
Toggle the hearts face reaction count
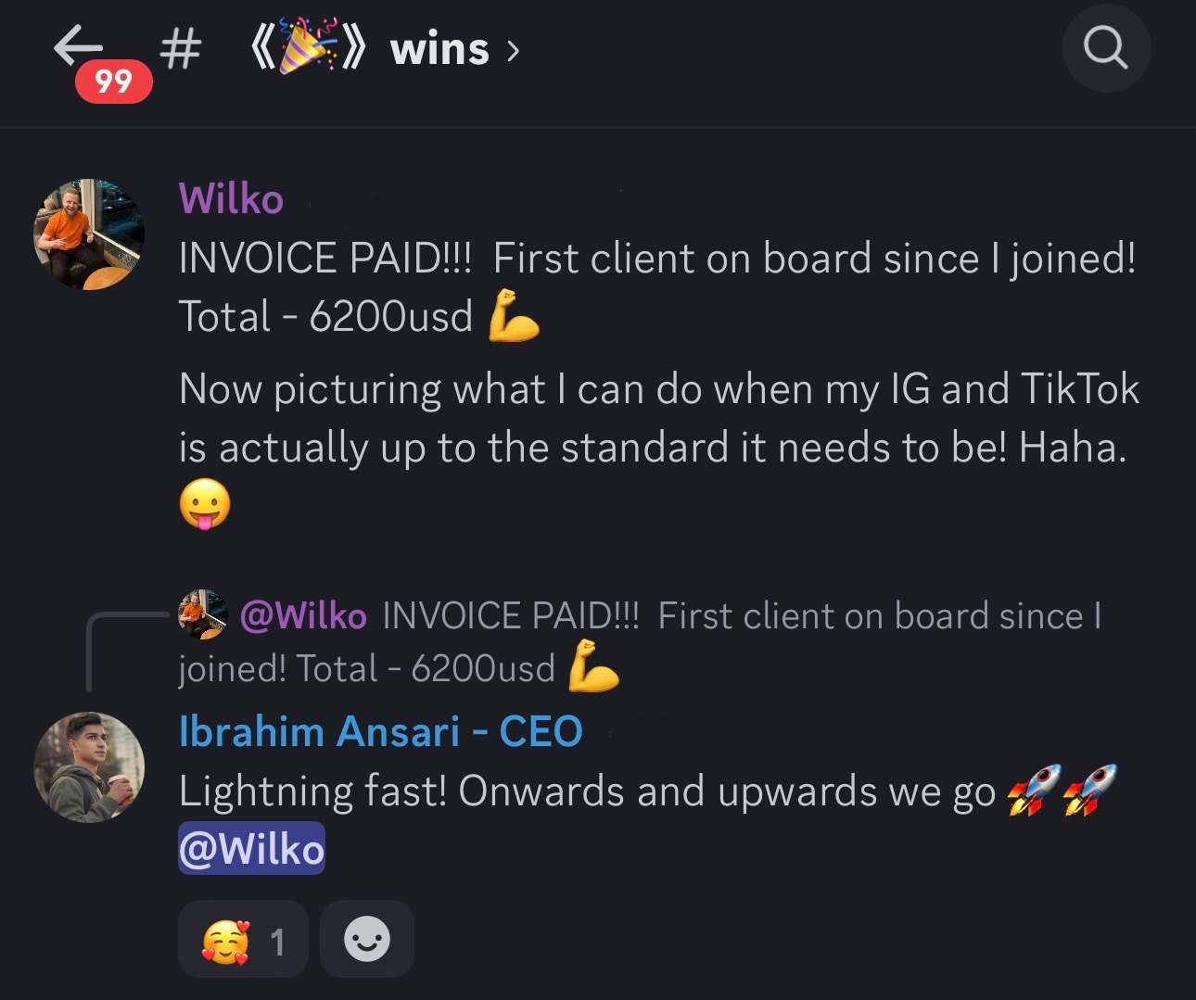pyautogui.click(x=243, y=939)
